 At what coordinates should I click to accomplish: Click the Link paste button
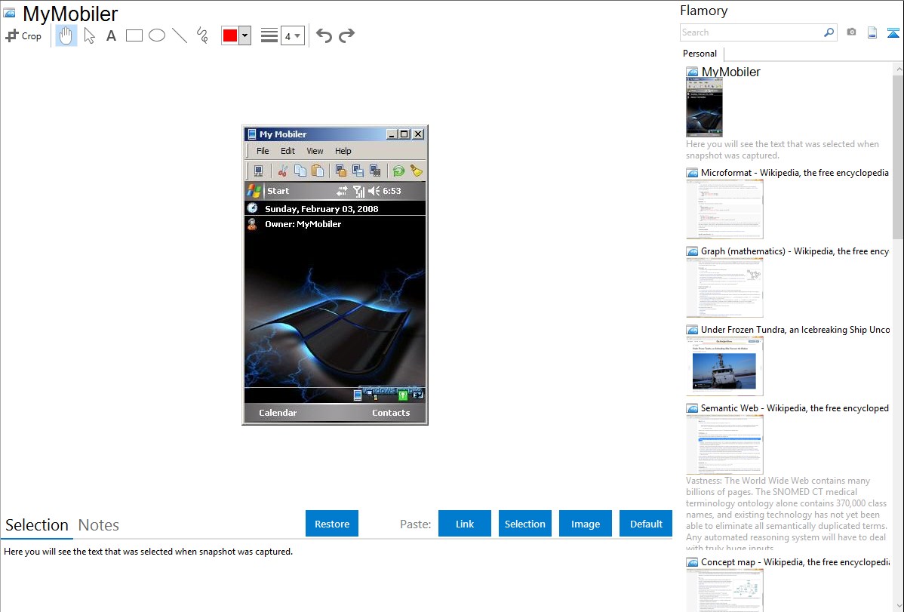point(465,524)
